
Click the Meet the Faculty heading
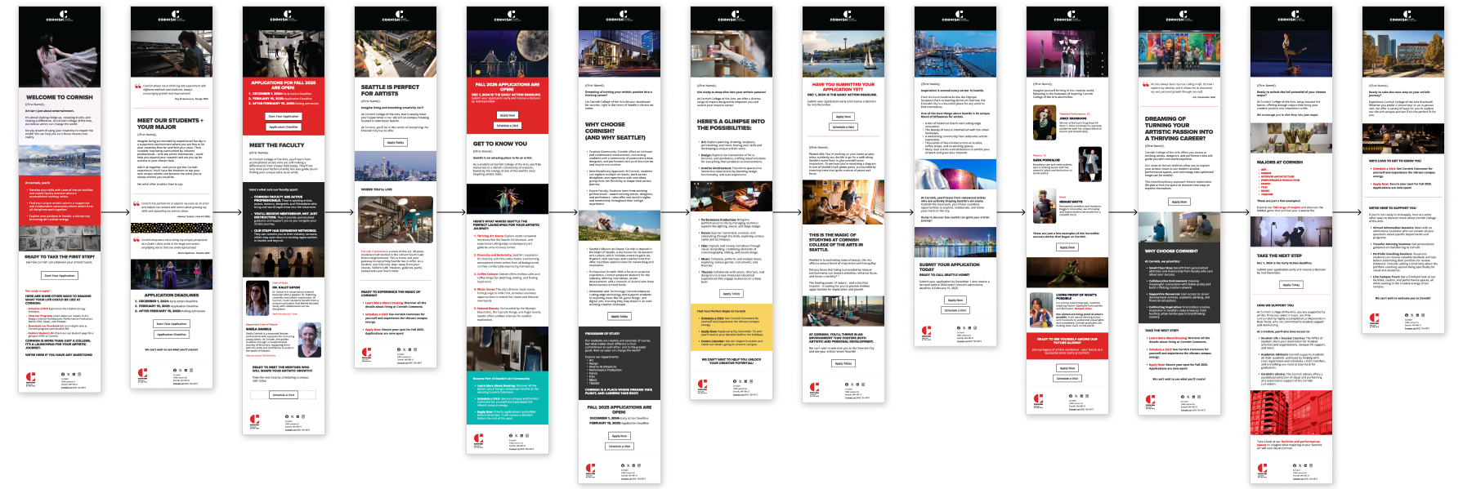point(277,145)
